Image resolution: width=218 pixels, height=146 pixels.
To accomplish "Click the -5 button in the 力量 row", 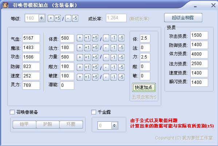I will [x=121, y=57].
